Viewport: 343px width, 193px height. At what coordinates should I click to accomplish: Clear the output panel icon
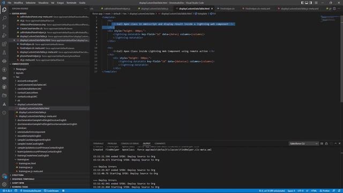click(322, 144)
